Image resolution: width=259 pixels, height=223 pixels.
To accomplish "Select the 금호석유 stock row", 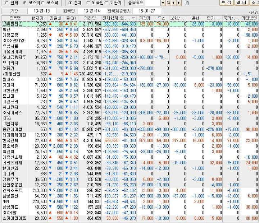I will 130,146.
